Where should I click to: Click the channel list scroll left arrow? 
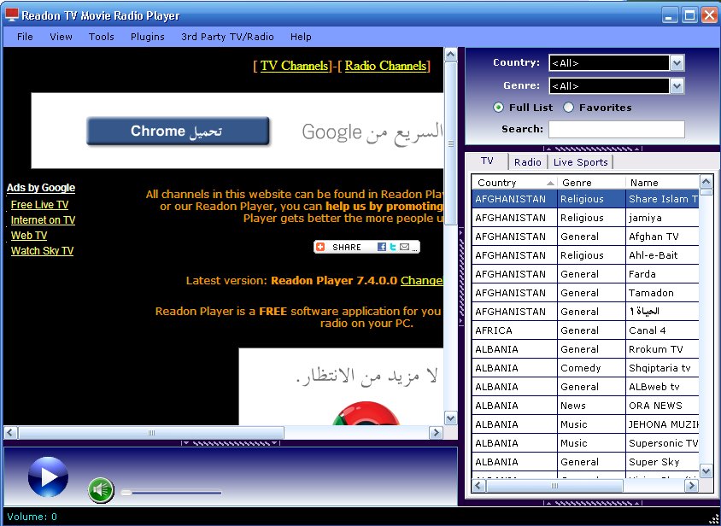(478, 486)
